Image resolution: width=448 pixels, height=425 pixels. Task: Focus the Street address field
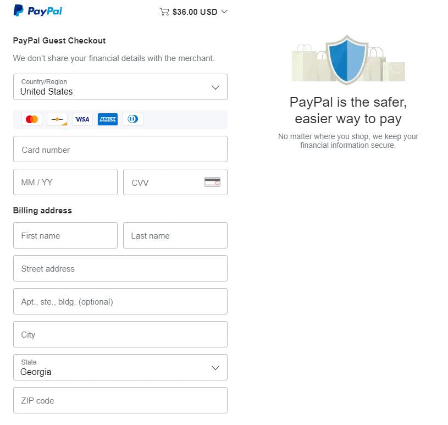[120, 268]
